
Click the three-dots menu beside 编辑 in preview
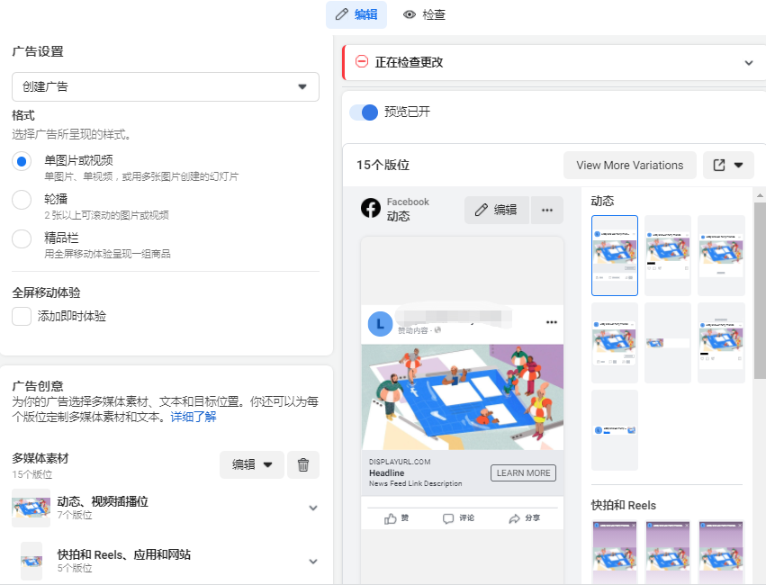(x=546, y=210)
